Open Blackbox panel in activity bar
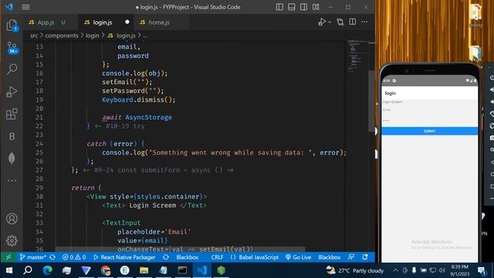 point(12,136)
